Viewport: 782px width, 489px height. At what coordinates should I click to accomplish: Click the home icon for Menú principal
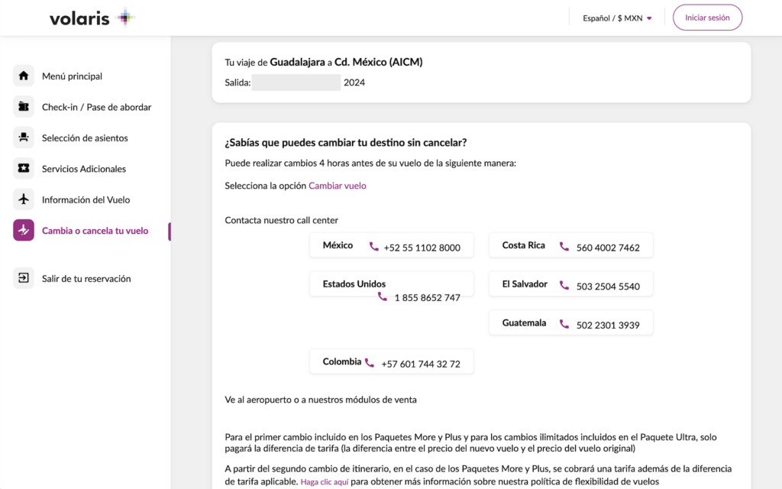point(24,76)
